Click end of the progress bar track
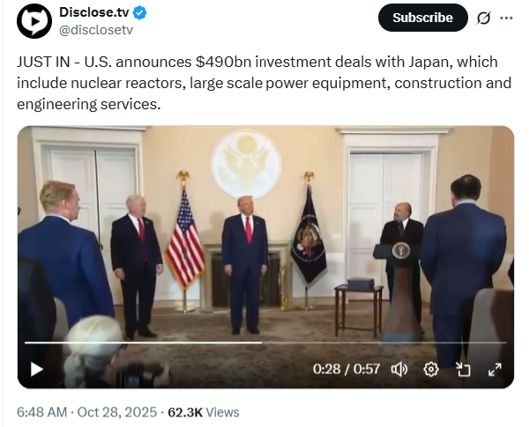The height and width of the screenshot is (427, 529). 505,342
